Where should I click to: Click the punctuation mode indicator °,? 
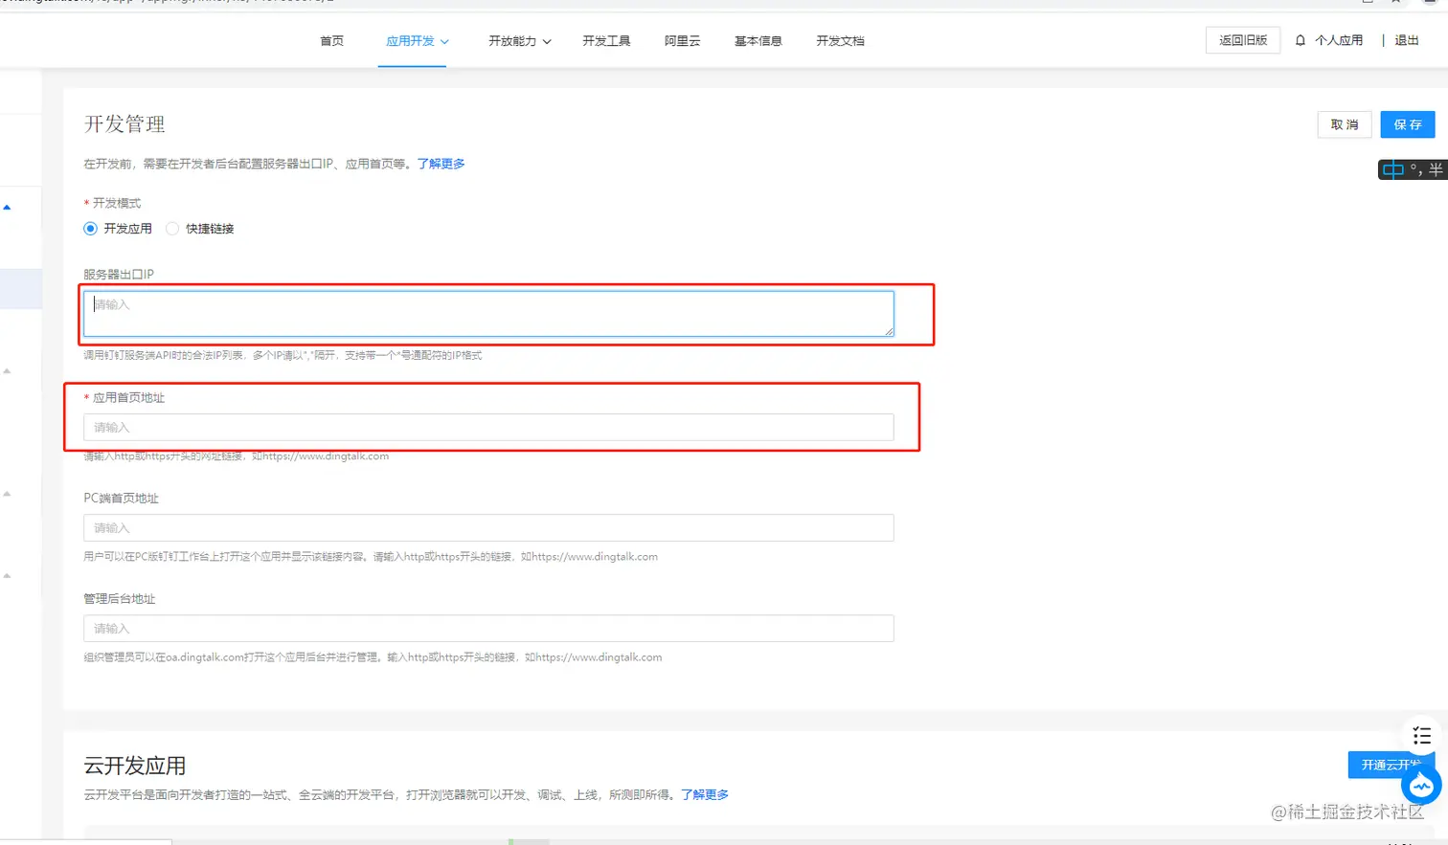(1415, 168)
